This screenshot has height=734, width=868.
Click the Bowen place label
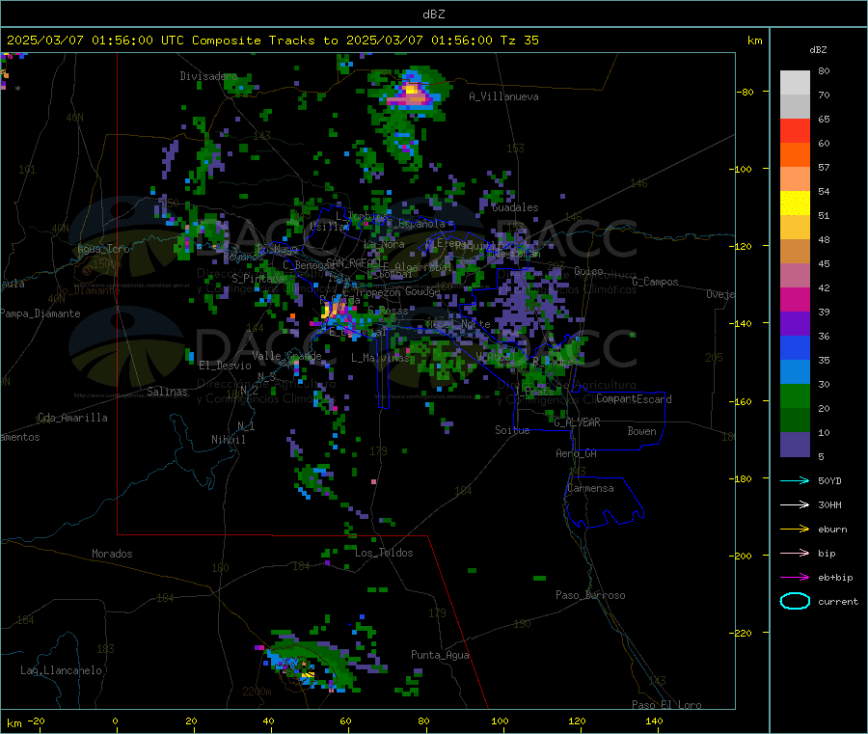[x=641, y=431]
